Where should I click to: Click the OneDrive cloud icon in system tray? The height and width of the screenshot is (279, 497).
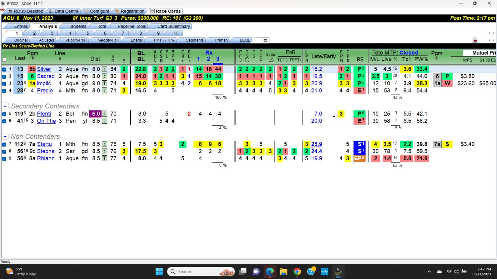[439, 272]
